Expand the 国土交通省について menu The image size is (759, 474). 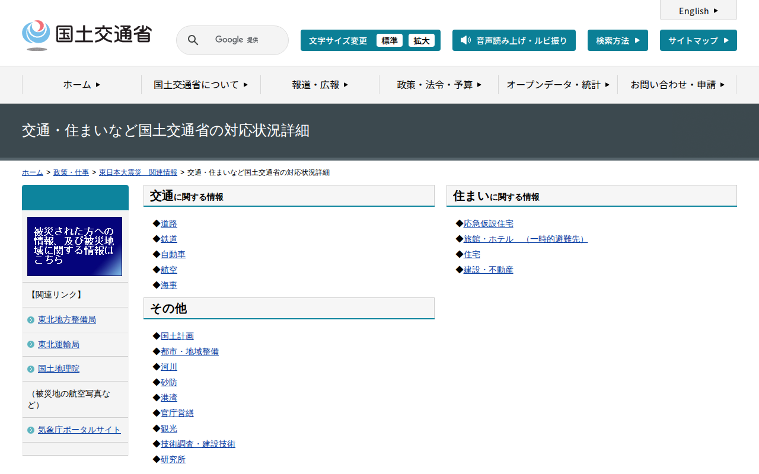pos(200,85)
